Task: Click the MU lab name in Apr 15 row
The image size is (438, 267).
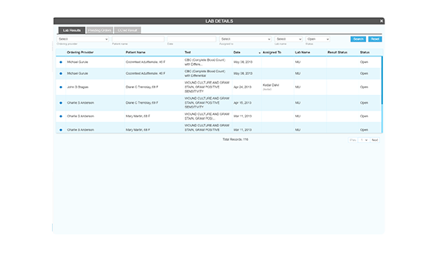Action: click(298, 102)
